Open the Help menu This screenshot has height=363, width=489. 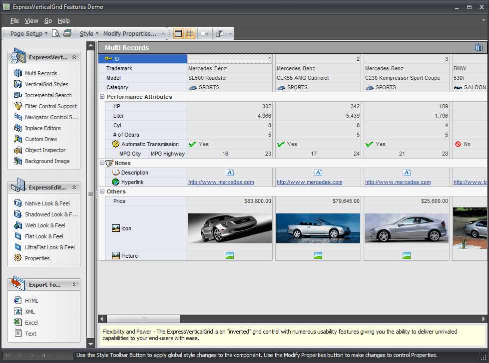(x=63, y=21)
